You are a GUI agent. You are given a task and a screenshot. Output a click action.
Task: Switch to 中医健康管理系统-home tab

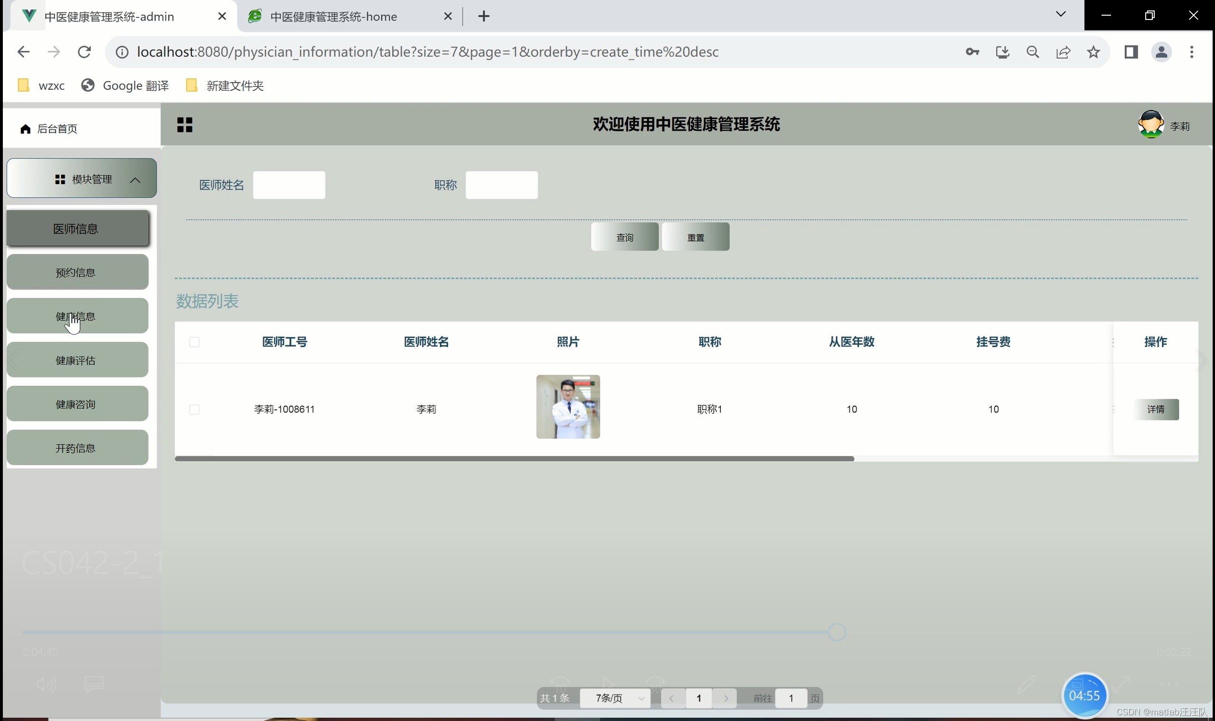tap(333, 17)
